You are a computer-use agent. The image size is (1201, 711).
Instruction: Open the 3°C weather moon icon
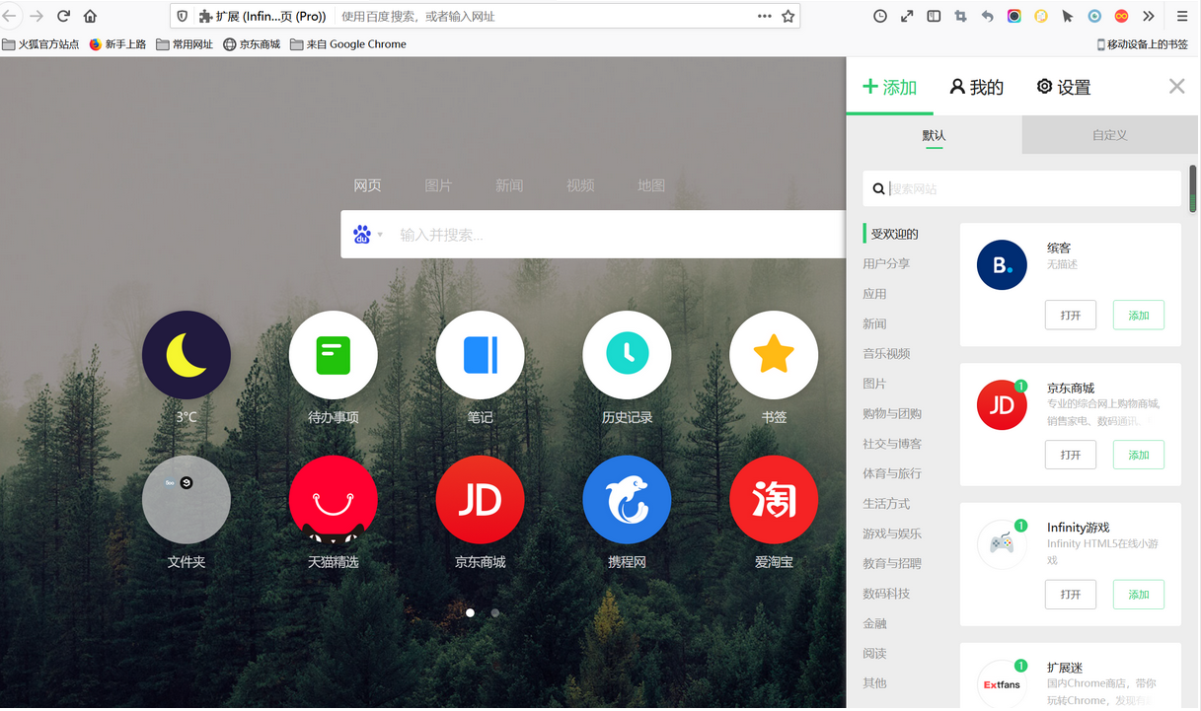coord(187,355)
